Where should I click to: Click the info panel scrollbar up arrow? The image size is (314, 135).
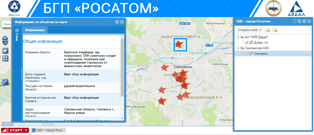coord(122,37)
